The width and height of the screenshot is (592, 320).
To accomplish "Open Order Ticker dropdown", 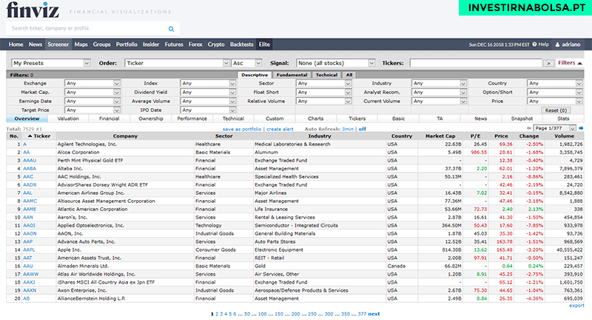I will 177,63.
